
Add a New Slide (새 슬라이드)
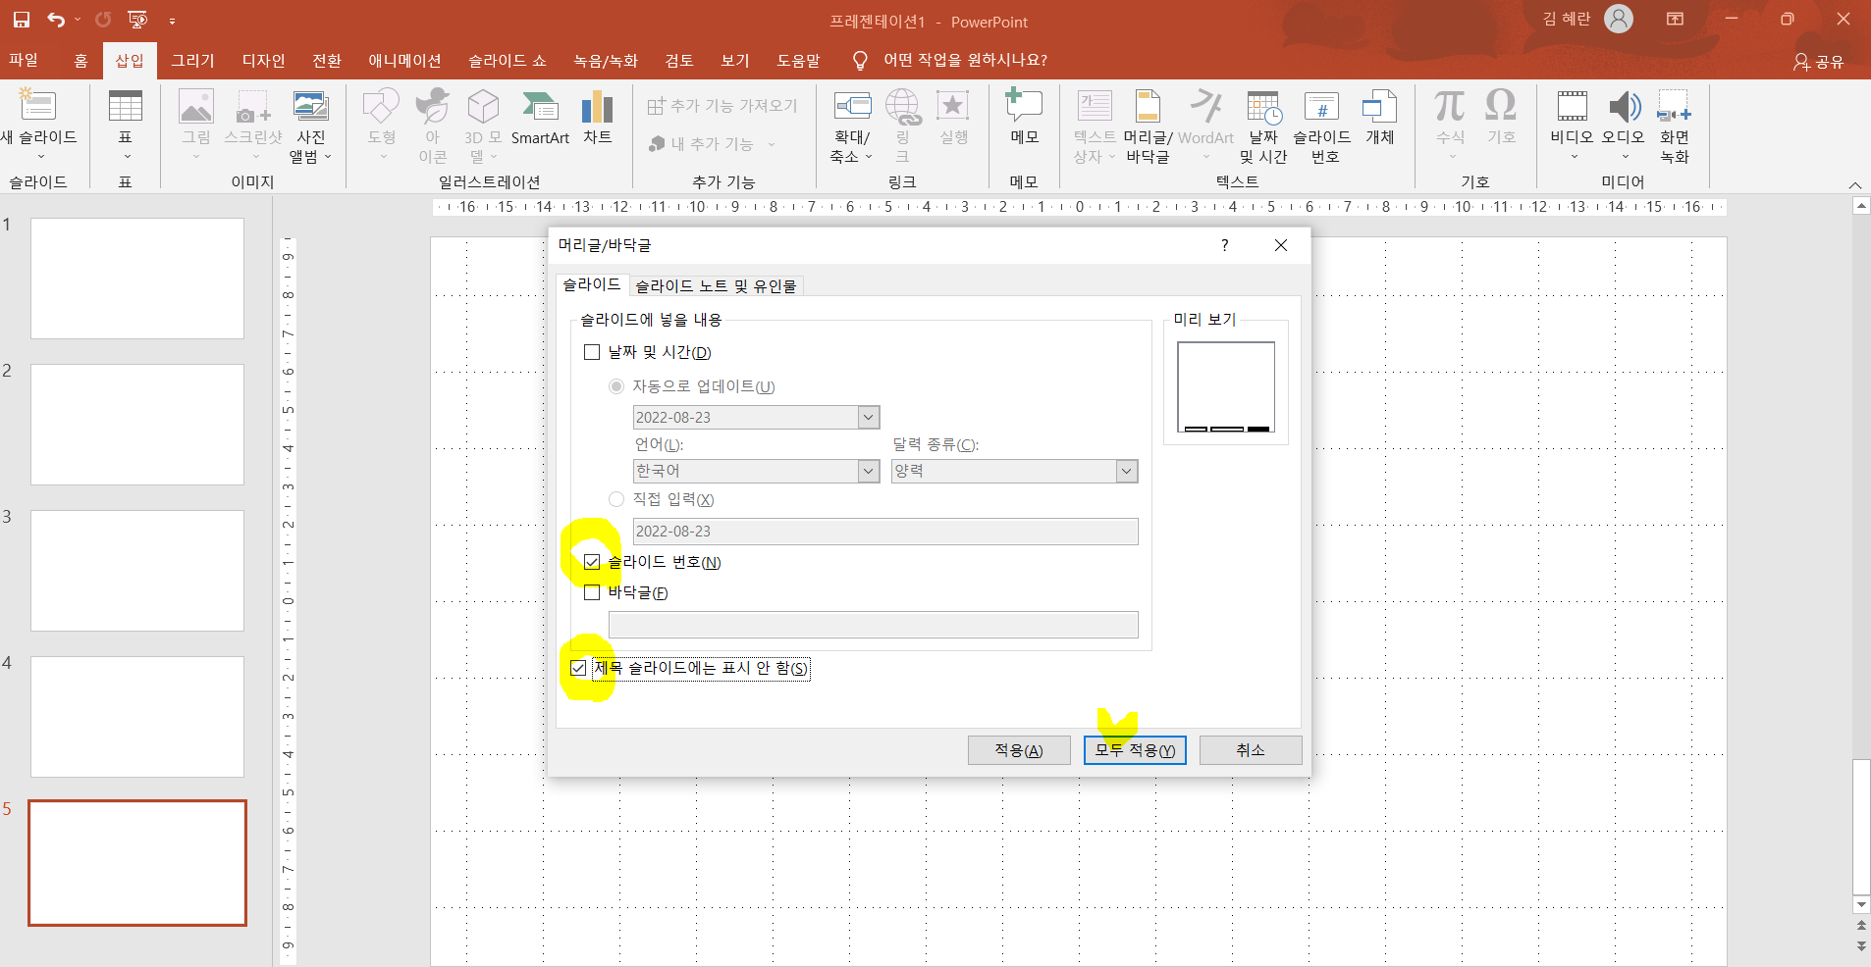38,126
